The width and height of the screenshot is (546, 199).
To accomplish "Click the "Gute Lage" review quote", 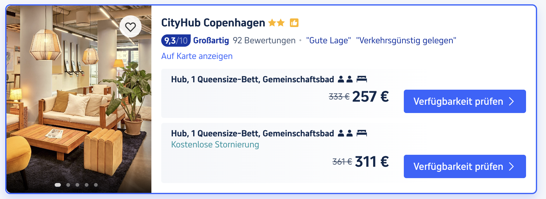I will 329,41.
